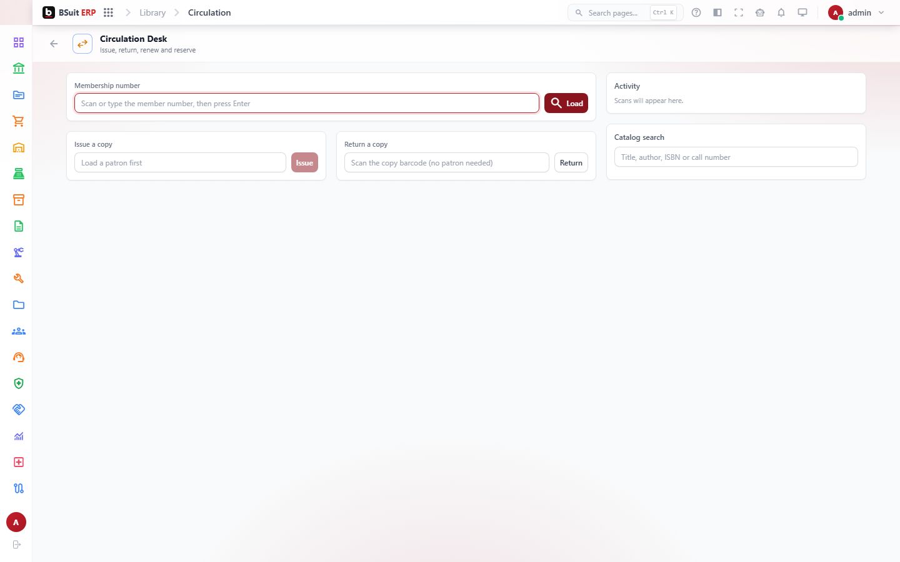Open the route path icon in sidebar
Viewport: 900px width, 562px height.
click(x=19, y=488)
